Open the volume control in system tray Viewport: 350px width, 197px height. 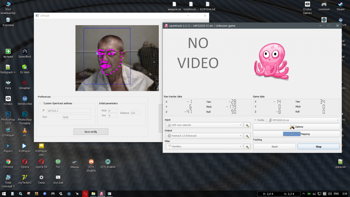330,194
